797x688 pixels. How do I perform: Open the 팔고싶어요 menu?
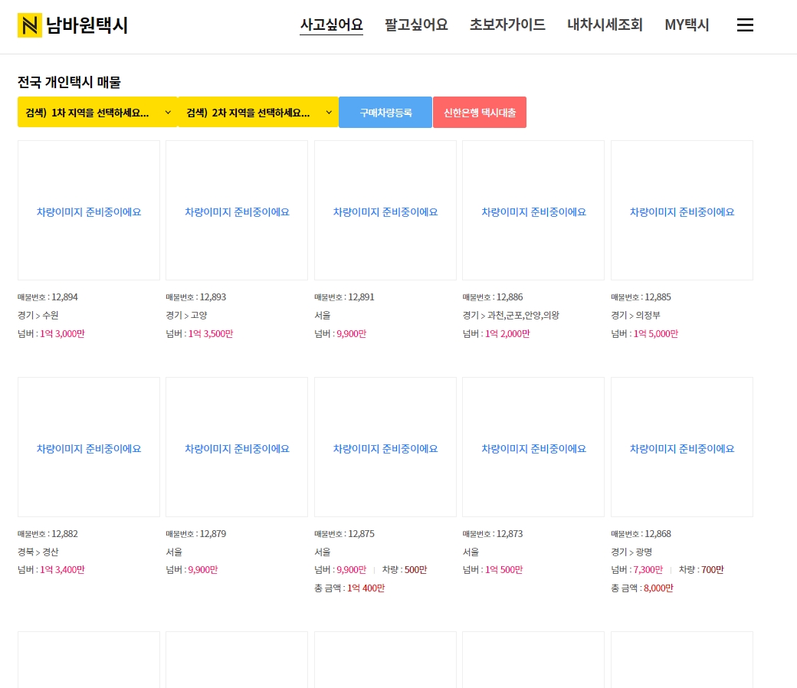tap(416, 25)
